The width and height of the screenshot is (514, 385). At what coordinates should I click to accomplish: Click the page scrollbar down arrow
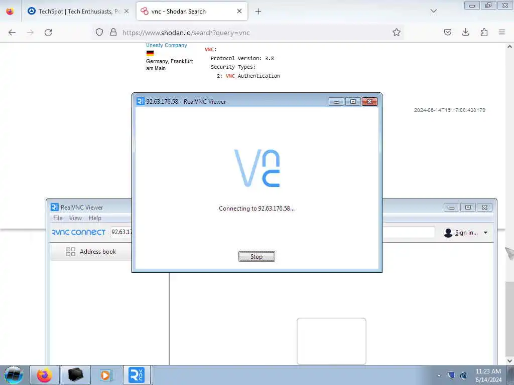coord(509,361)
